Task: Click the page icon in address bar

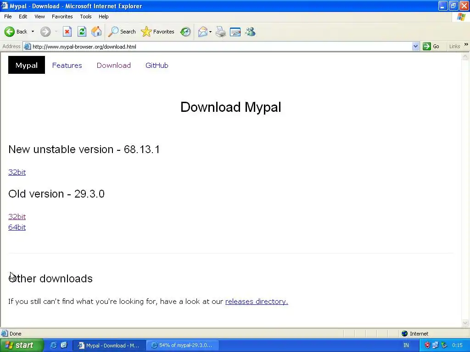Action: point(27,46)
